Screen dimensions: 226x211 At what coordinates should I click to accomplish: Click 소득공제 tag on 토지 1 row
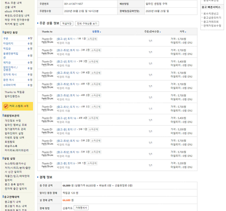click(x=92, y=39)
